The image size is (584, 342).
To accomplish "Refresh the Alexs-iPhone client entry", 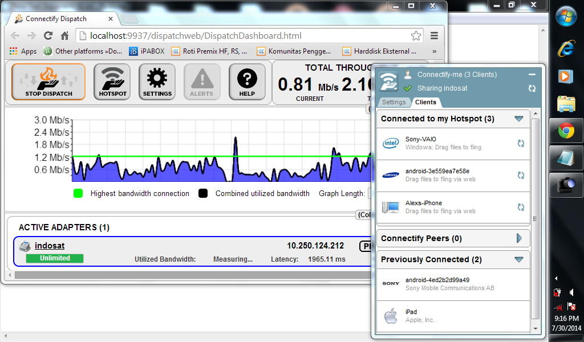I will pyautogui.click(x=521, y=207).
